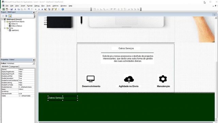This screenshot has height=123, width=218.
Task: Open the Properties Window toolbar icon
Action: (x=52, y=9)
